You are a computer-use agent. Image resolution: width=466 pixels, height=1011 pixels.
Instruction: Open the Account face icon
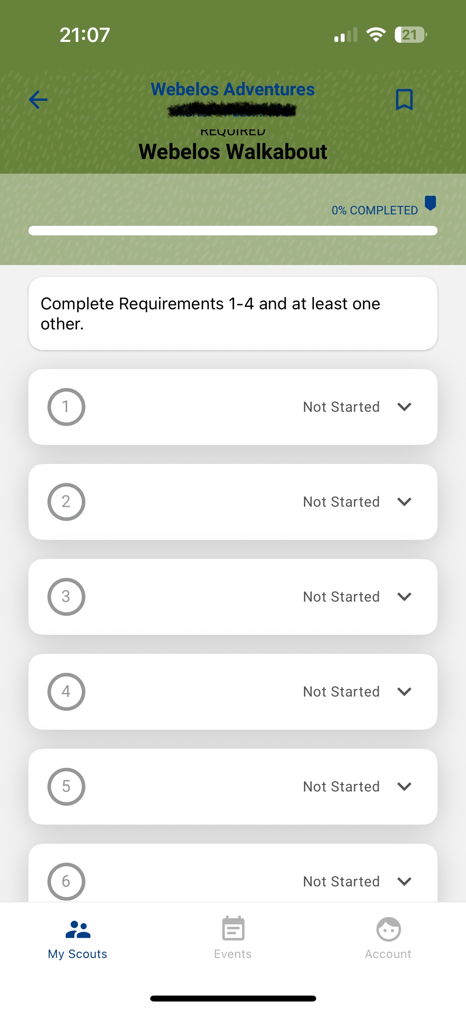click(x=388, y=929)
